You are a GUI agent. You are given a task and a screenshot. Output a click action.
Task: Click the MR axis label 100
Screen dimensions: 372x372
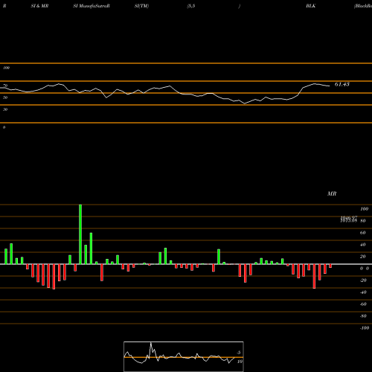(364, 209)
